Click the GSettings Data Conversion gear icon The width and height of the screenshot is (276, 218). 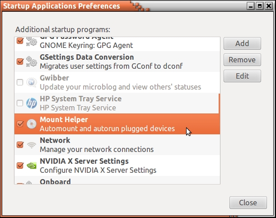(31, 62)
